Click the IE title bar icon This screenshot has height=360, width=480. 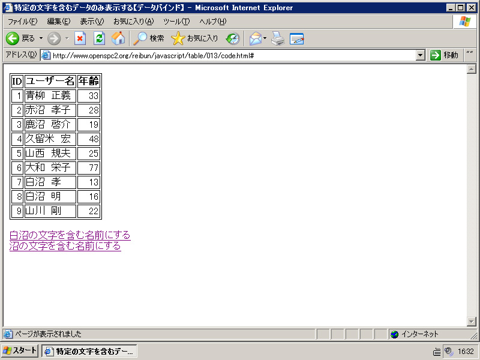8,7
